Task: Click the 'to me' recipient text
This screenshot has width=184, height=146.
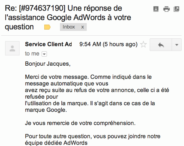Action: click(x=32, y=54)
